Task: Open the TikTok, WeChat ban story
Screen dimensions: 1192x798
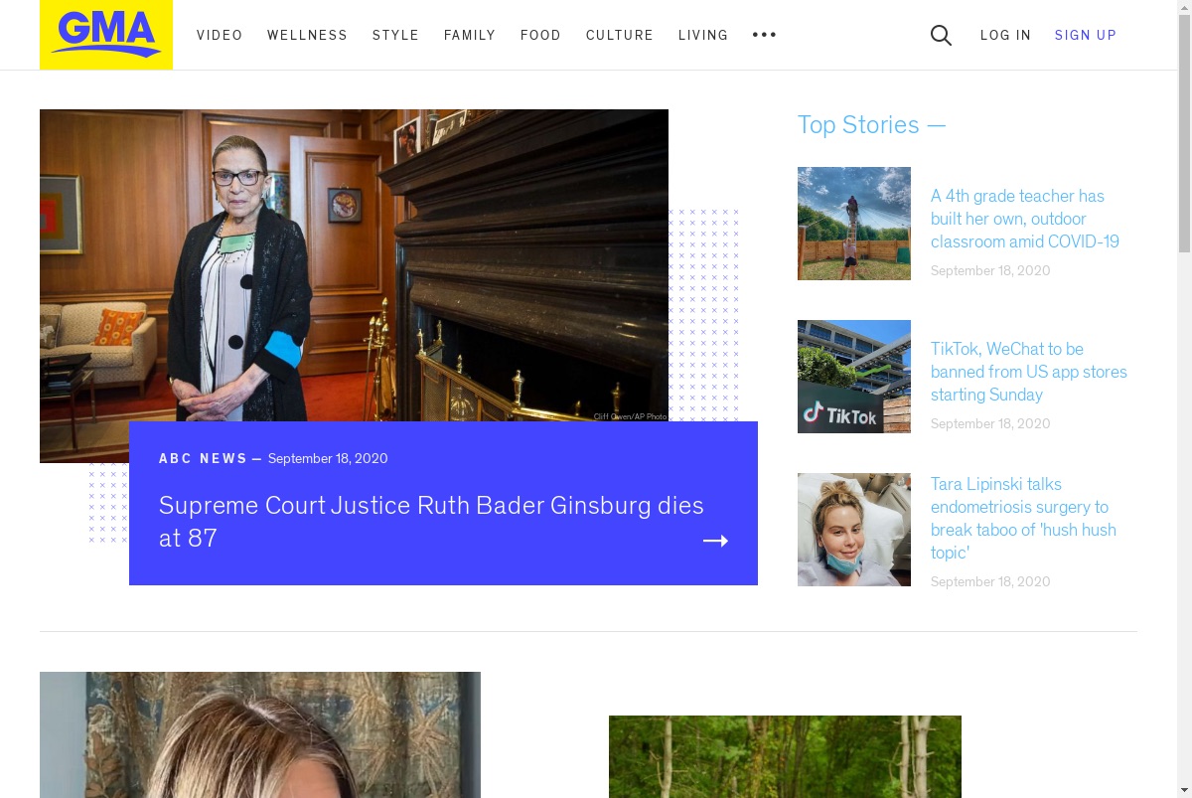Action: coord(1029,372)
